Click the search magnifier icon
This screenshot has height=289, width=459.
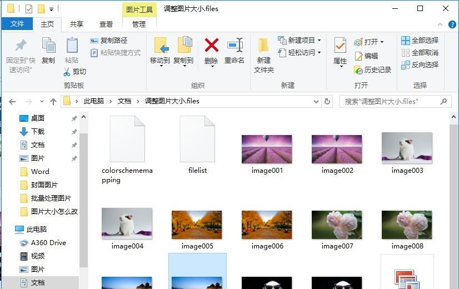443,101
